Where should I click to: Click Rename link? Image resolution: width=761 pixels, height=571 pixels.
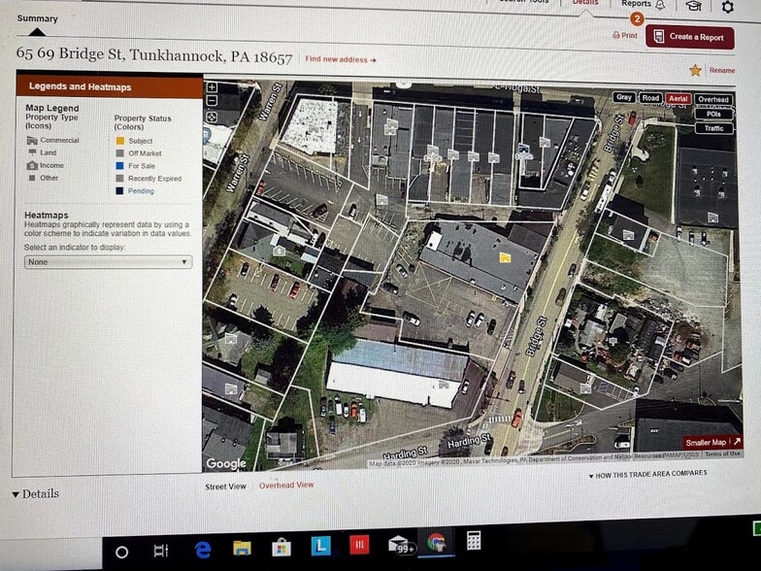click(x=722, y=70)
